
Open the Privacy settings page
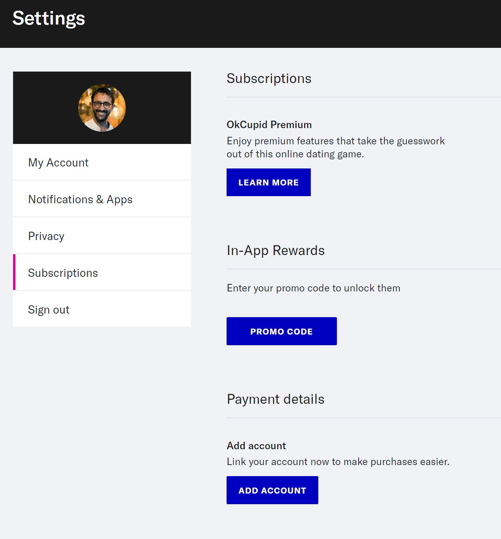click(46, 236)
